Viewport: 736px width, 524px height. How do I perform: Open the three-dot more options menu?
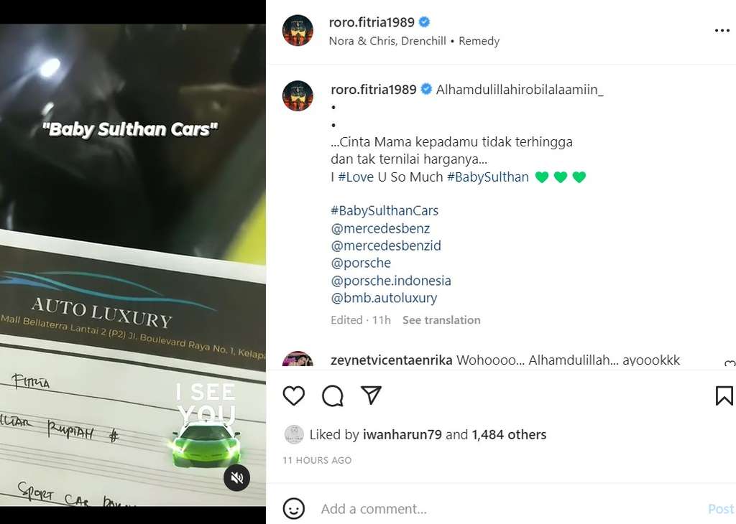pos(722,31)
